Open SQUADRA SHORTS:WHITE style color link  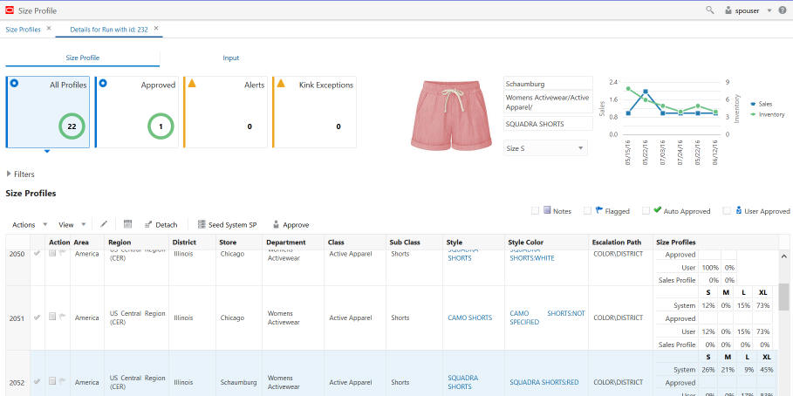(x=532, y=254)
